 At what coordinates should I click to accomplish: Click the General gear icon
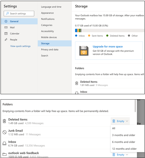[6, 21]
